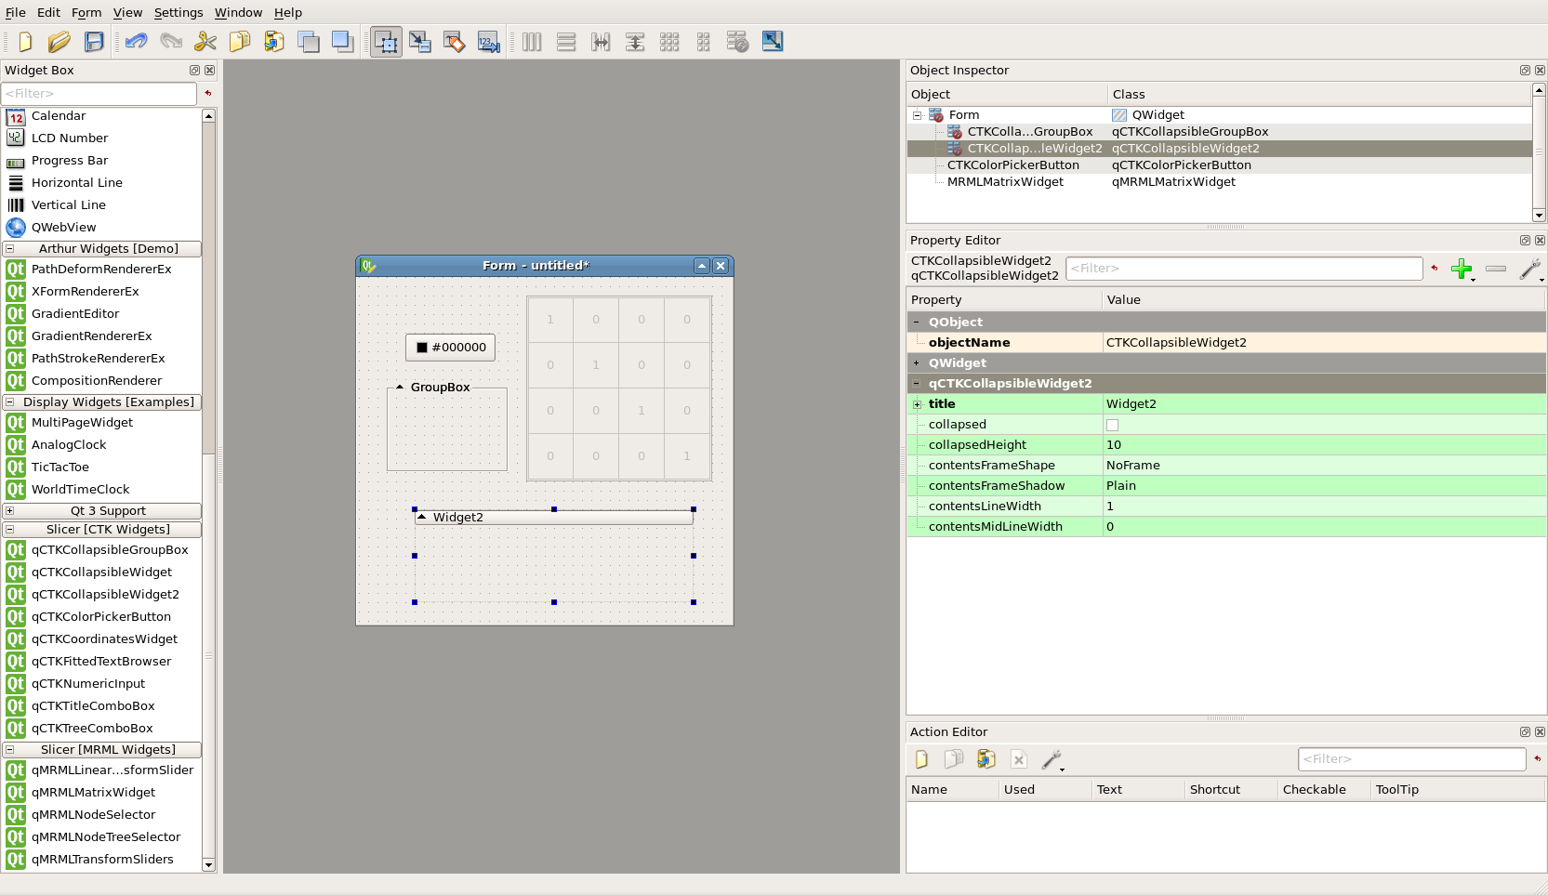Expand the QWidget property group
The height and width of the screenshot is (895, 1548).
(917, 363)
